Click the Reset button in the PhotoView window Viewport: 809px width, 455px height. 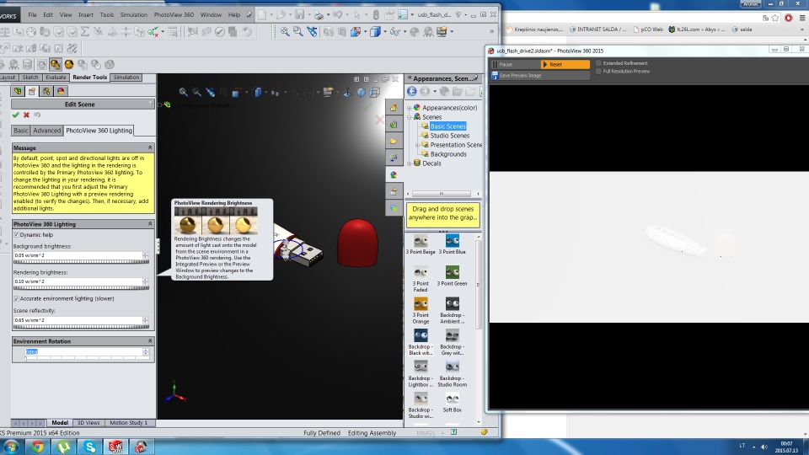565,65
